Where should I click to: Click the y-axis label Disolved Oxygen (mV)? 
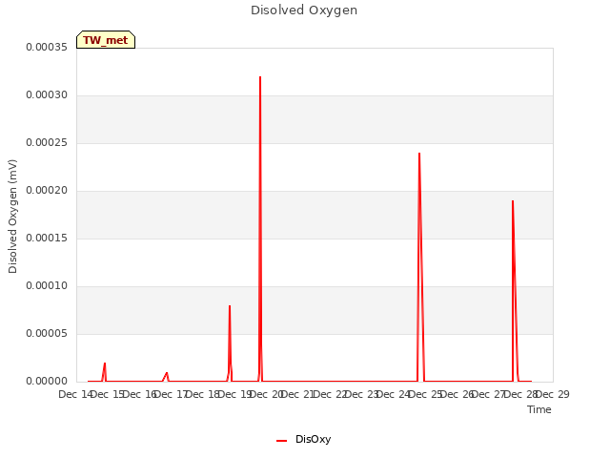pyautogui.click(x=12, y=217)
